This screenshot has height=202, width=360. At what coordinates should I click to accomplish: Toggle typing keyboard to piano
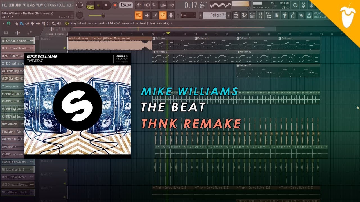(138, 15)
